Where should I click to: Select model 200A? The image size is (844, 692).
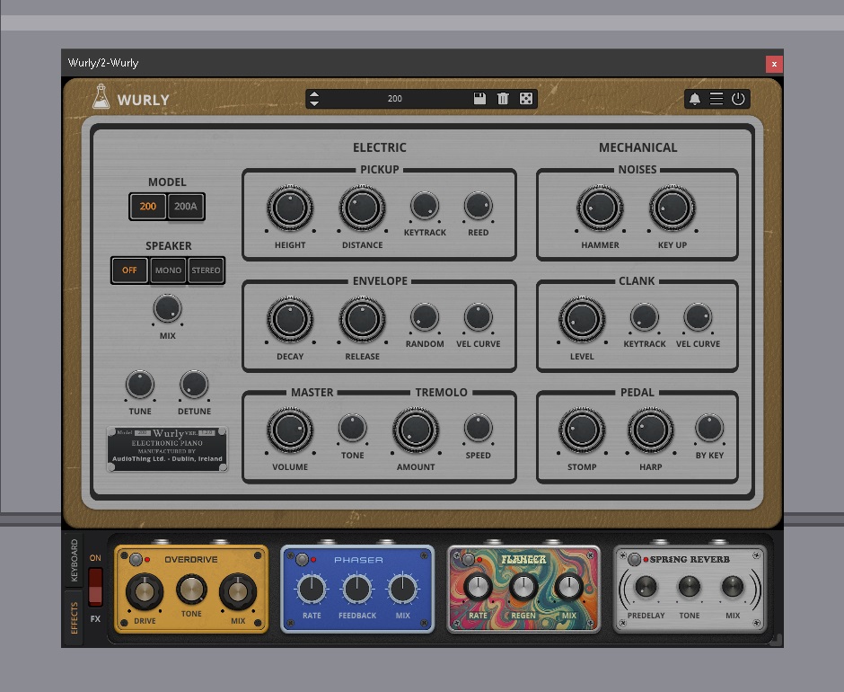pyautogui.click(x=186, y=207)
